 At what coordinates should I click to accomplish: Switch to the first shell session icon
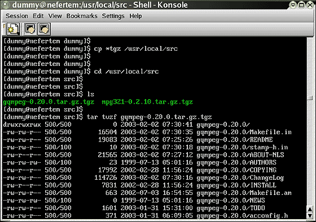pos(30,29)
